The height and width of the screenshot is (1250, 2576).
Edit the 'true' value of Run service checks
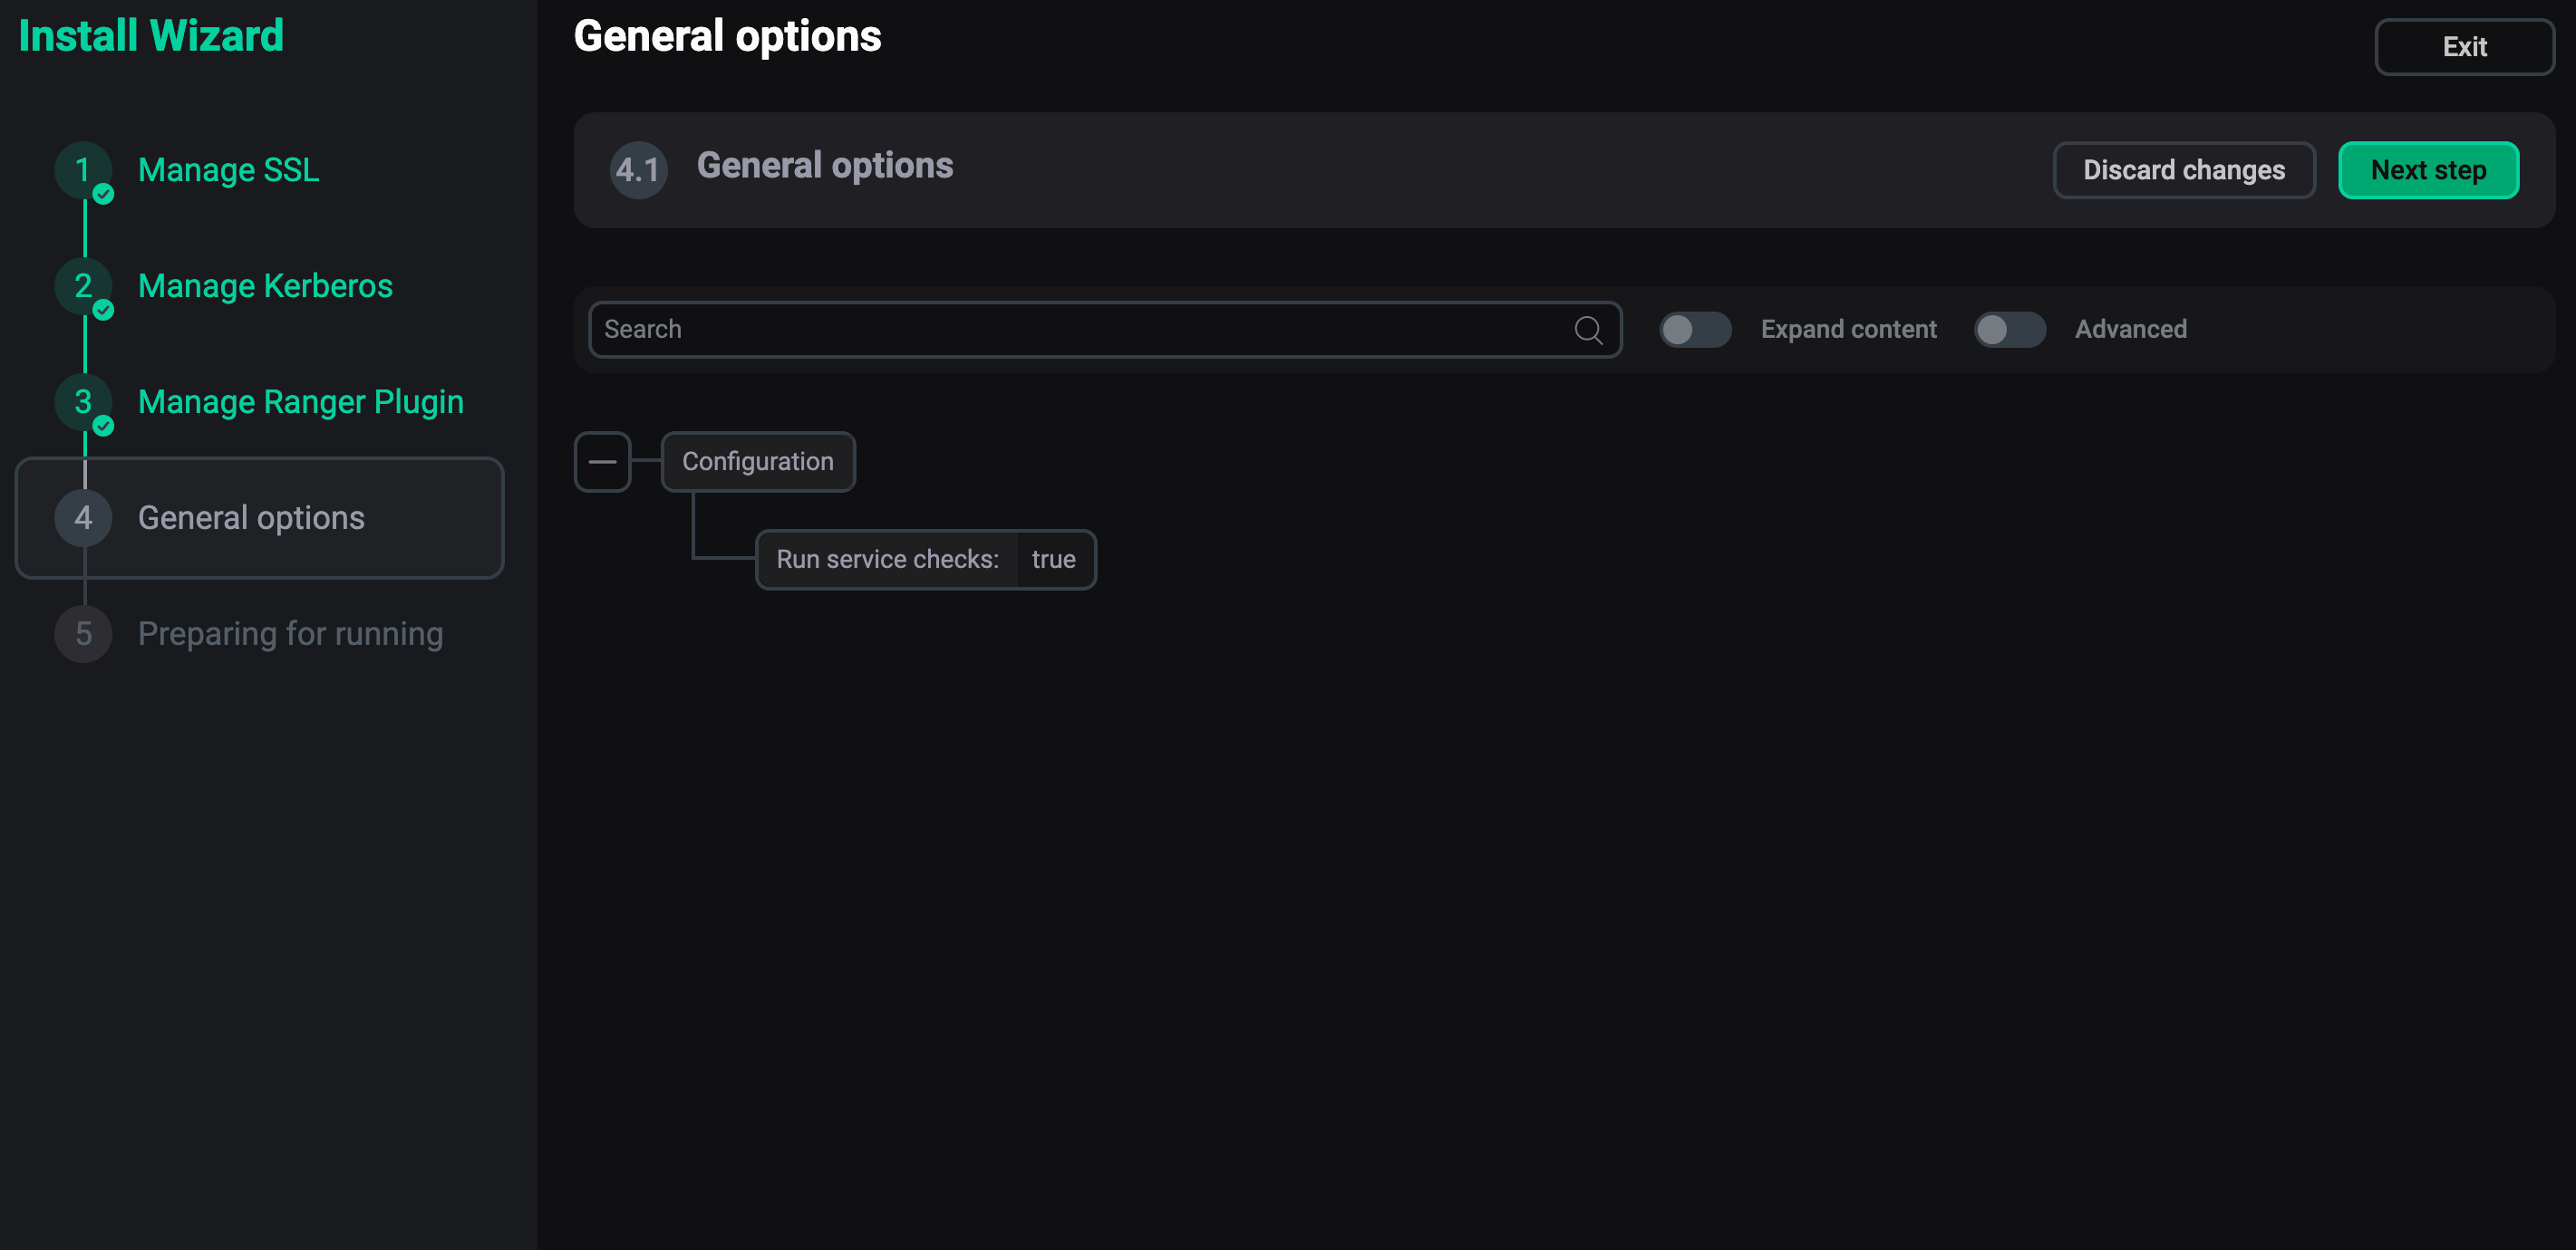(1054, 560)
